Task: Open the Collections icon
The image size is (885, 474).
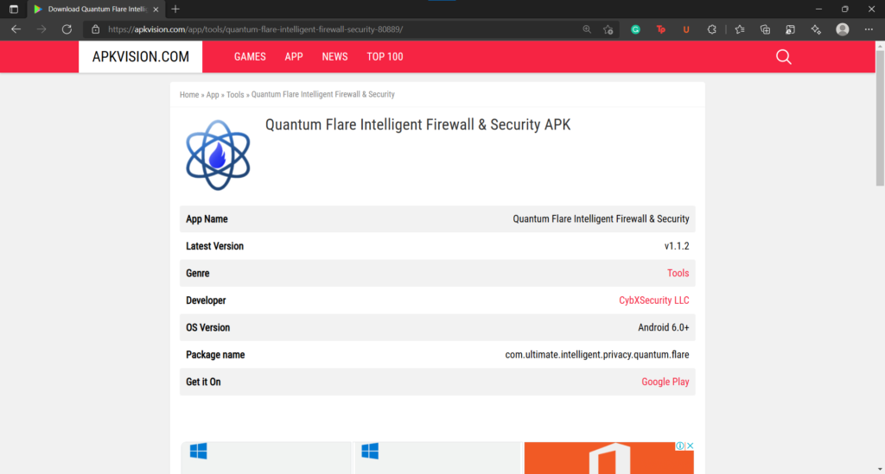Action: point(765,29)
